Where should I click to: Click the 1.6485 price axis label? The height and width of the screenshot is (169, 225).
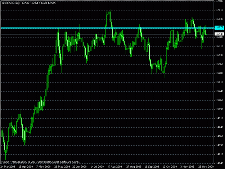coord(220,37)
